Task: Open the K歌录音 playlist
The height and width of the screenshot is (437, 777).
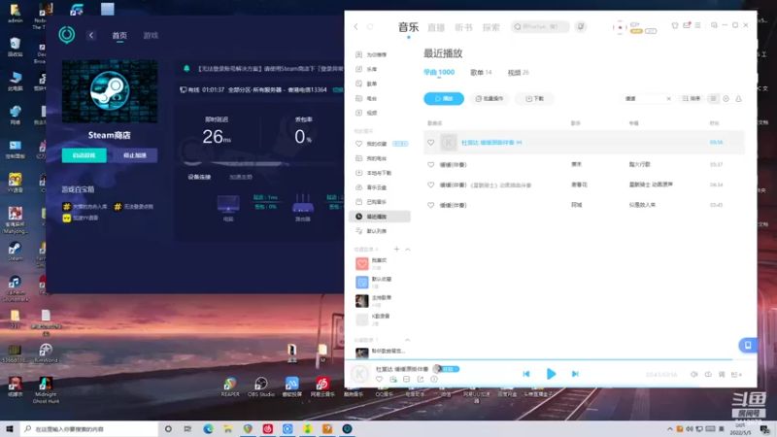Action: pyautogui.click(x=380, y=319)
